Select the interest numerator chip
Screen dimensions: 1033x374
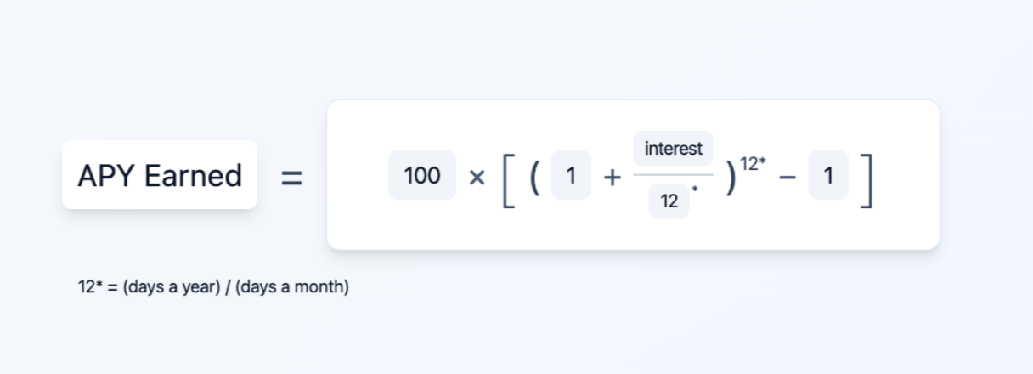(673, 149)
